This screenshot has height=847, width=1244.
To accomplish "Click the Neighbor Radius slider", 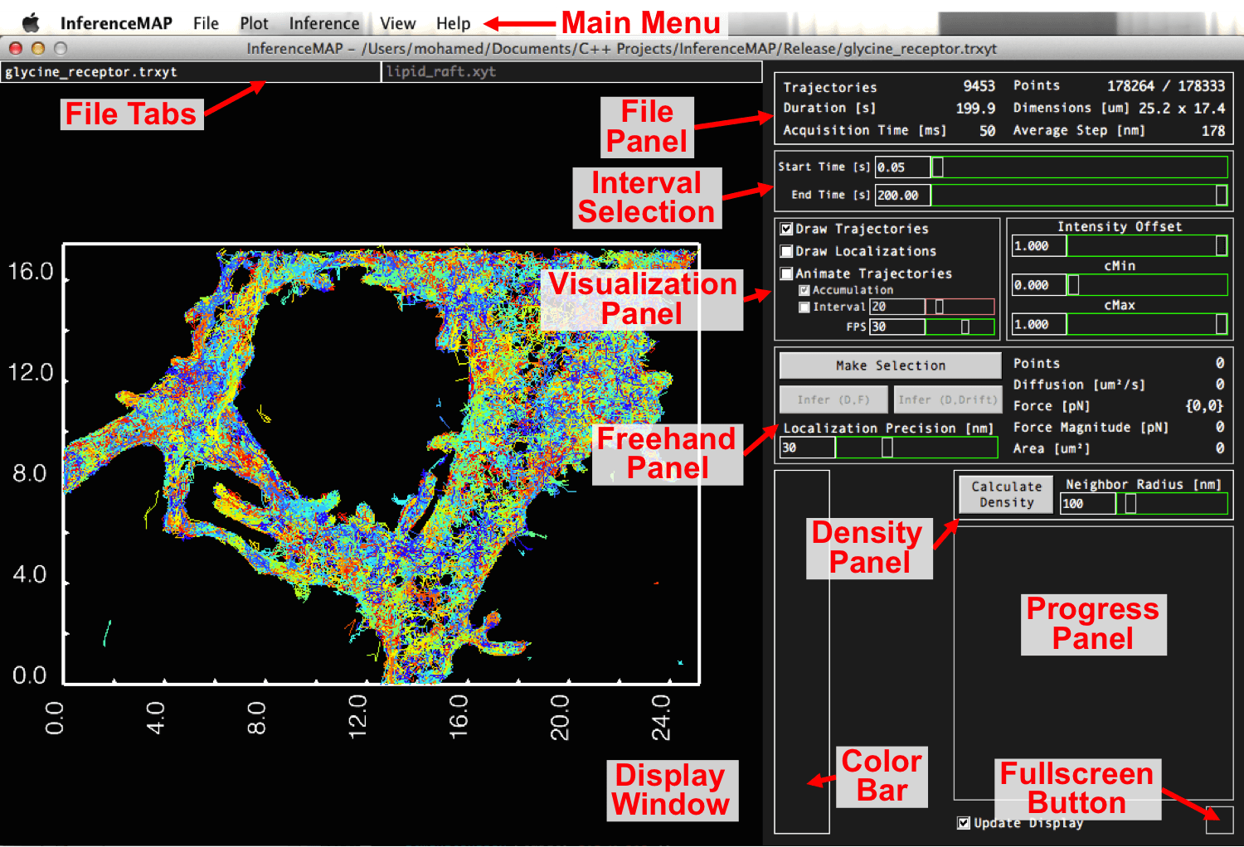I will 1172,504.
